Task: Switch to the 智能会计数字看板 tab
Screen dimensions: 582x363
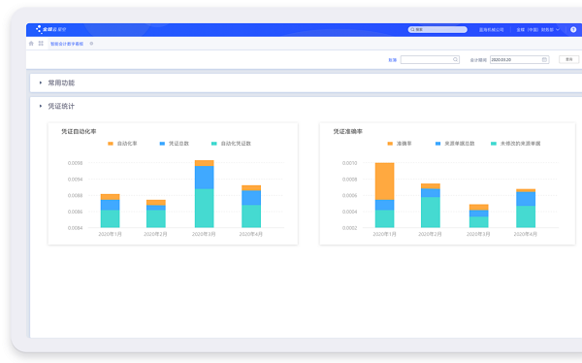Action: point(67,44)
